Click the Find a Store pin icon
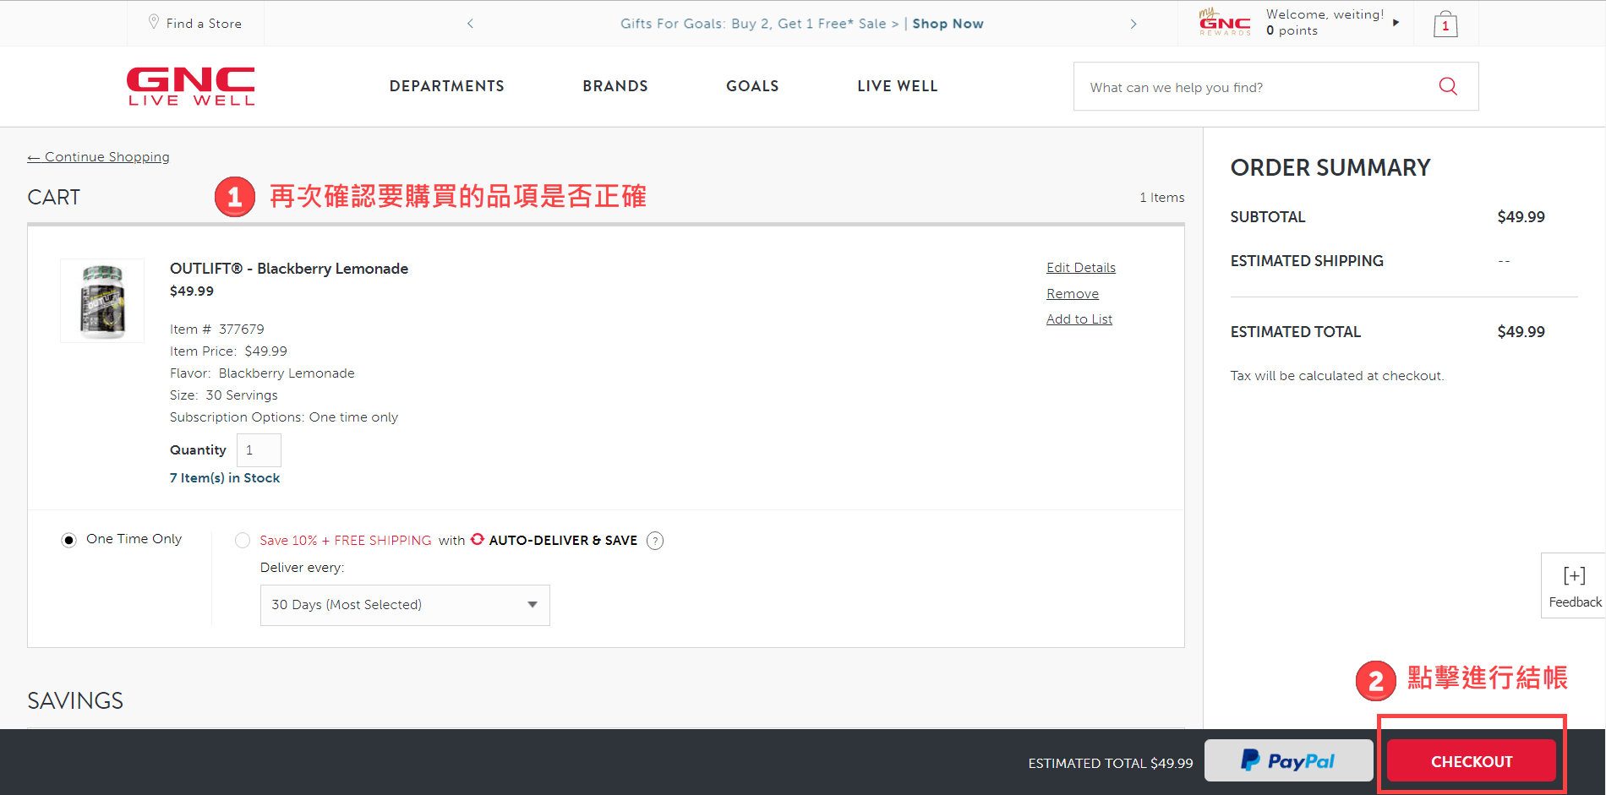The height and width of the screenshot is (795, 1606). click(x=154, y=22)
